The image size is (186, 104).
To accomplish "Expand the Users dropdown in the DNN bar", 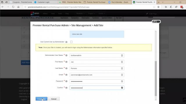I will pyautogui.click(x=101, y=14).
